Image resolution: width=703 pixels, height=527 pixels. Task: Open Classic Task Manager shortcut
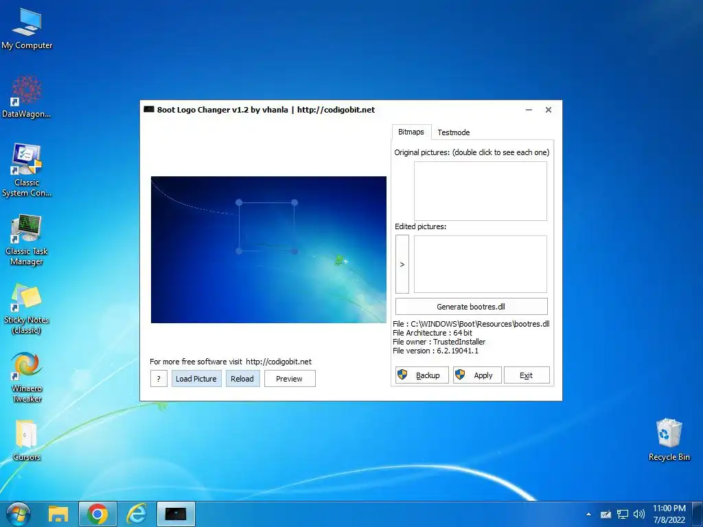[27, 239]
